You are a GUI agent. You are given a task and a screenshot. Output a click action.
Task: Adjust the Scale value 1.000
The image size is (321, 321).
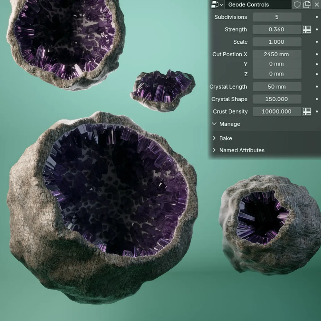tap(277, 42)
